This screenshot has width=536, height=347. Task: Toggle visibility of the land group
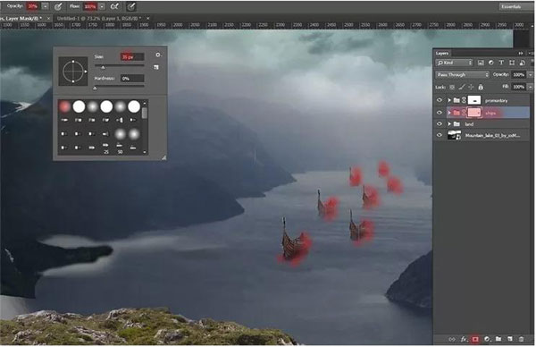click(440, 124)
